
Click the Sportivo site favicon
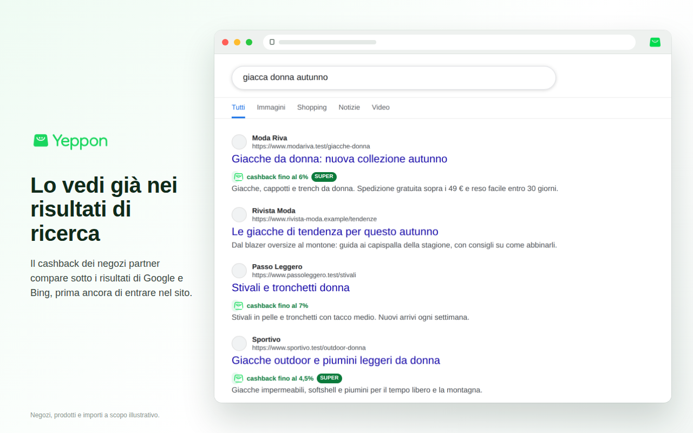pos(239,343)
